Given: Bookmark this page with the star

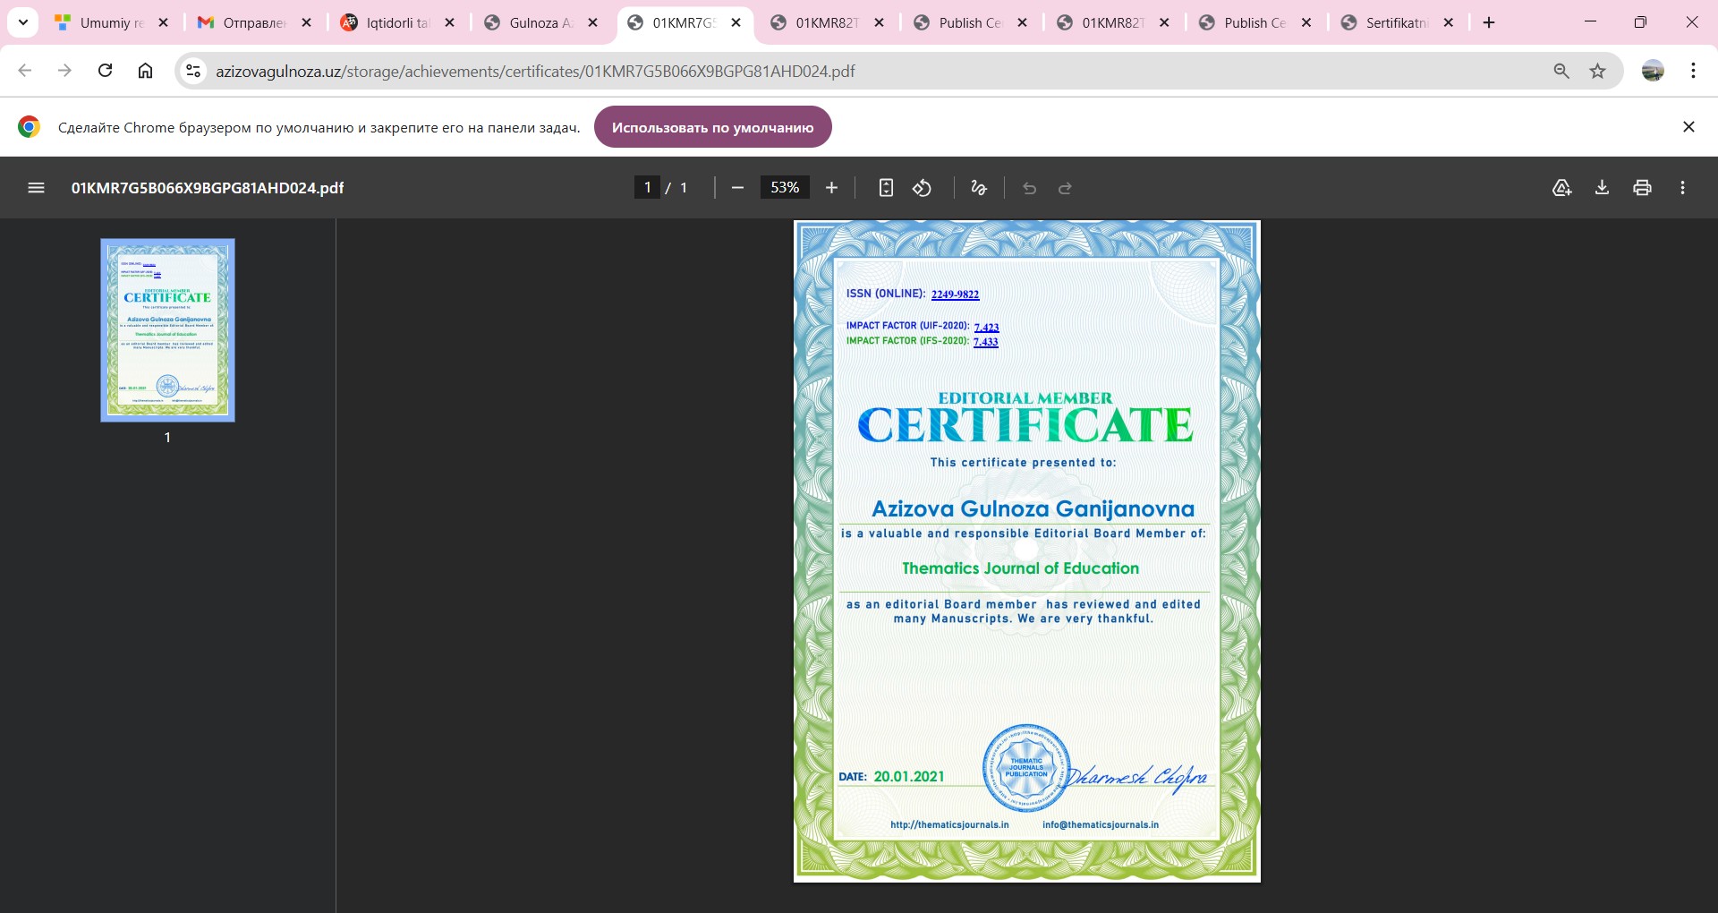Looking at the screenshot, I should click(1597, 71).
